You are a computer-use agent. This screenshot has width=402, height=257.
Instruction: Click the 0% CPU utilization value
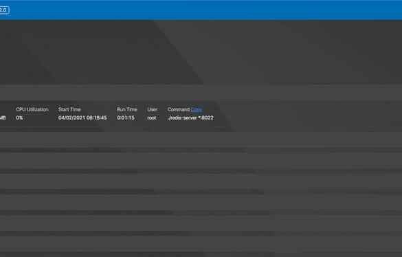[x=19, y=118]
